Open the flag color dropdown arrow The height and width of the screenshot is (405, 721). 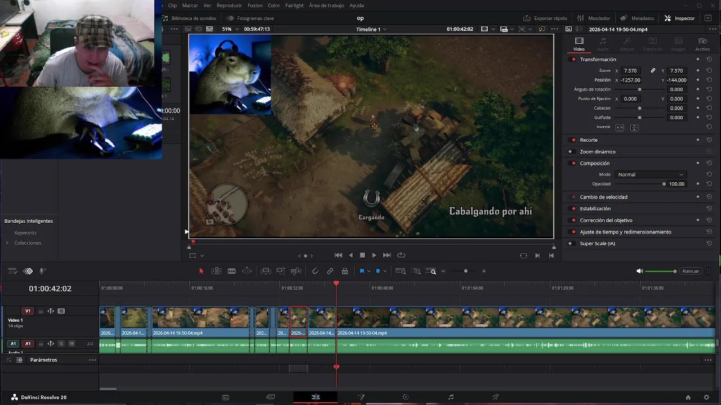369,271
